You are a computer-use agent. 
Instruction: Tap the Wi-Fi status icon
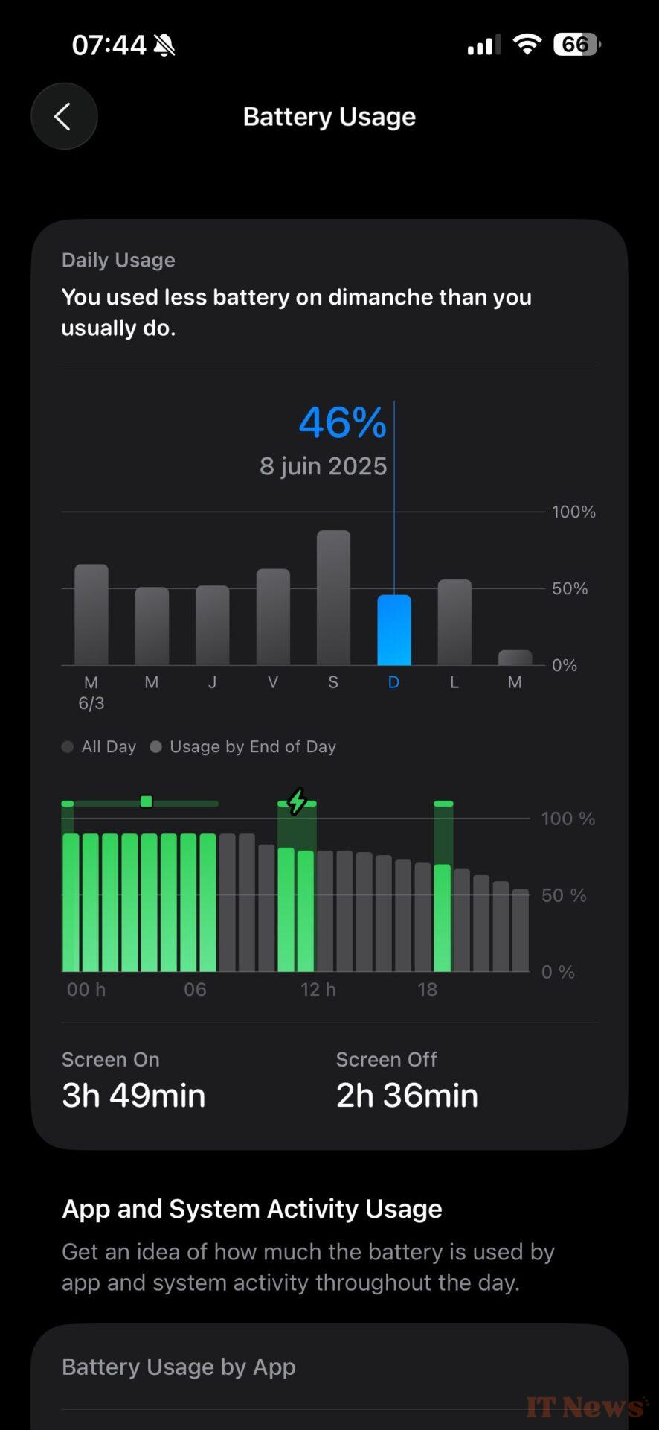pyautogui.click(x=527, y=45)
